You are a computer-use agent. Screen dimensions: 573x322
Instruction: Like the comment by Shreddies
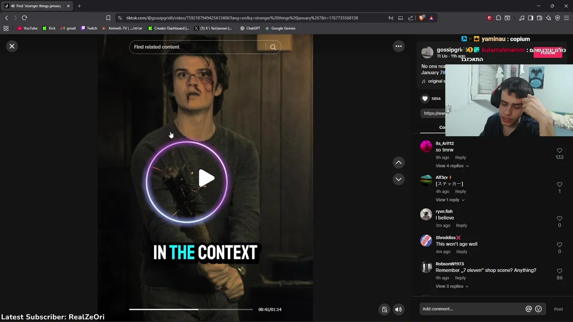click(x=559, y=245)
